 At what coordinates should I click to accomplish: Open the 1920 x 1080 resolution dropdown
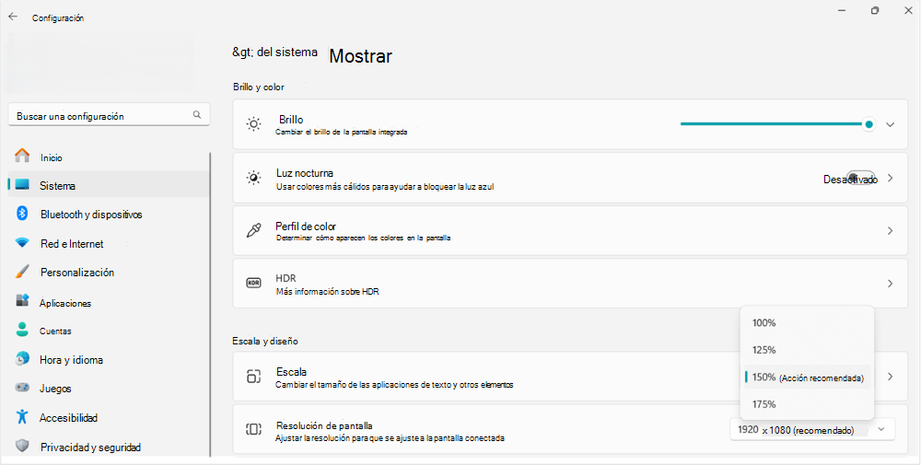pyautogui.click(x=812, y=429)
